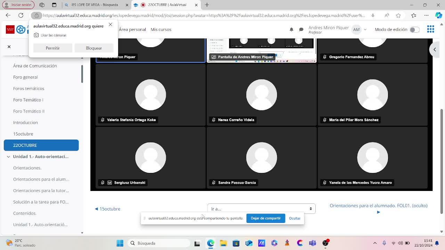Toggle Modo de edición switch

tap(414, 30)
